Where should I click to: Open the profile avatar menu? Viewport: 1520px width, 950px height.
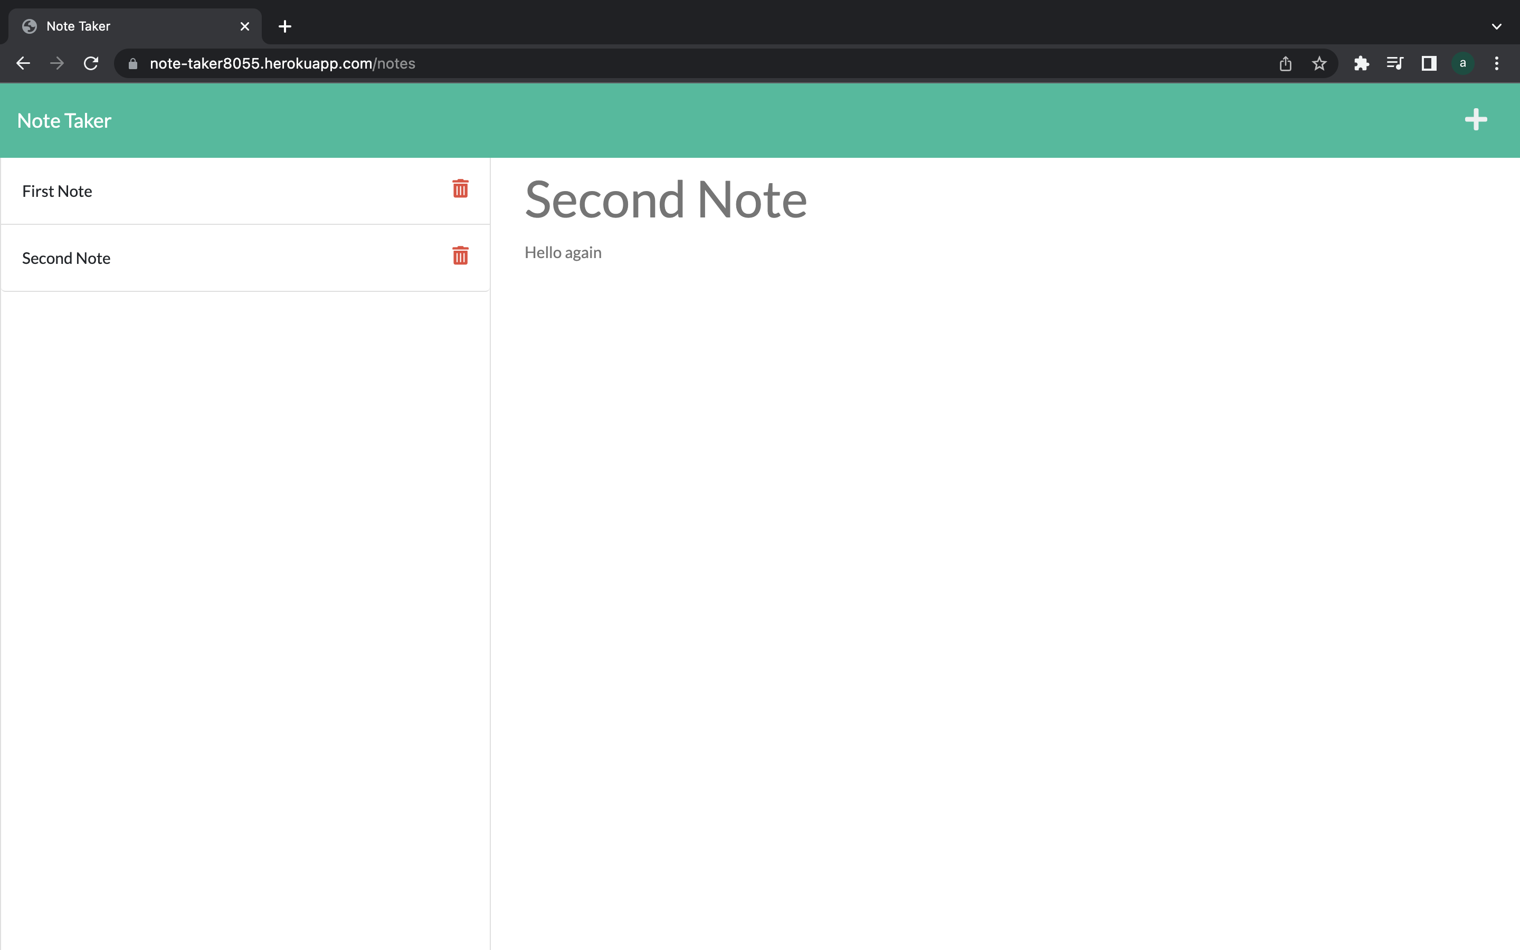[1462, 63]
